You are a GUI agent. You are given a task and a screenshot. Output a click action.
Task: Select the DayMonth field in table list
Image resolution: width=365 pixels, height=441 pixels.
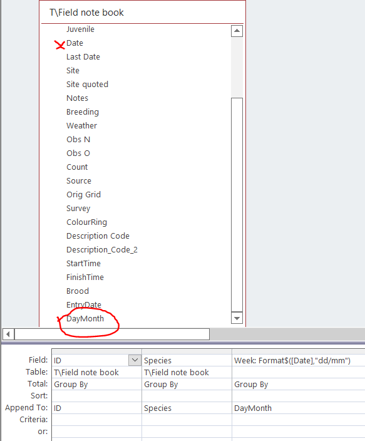point(85,319)
